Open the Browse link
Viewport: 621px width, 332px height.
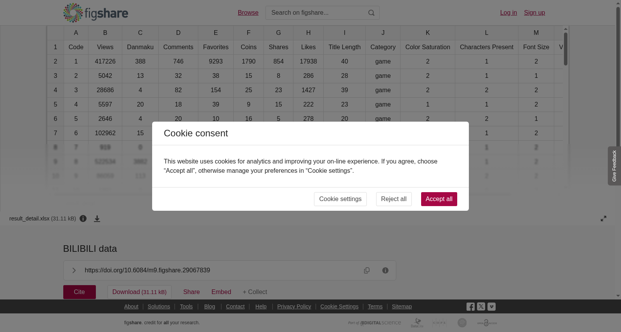coord(248,13)
